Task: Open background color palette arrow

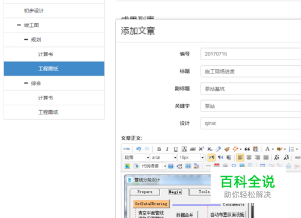Action: tap(285, 149)
